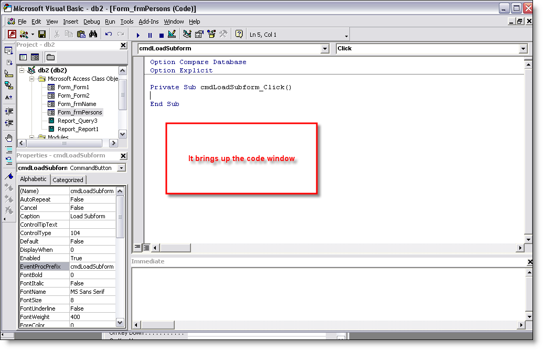Image resolution: width=544 pixels, height=351 pixels.
Task: Click Parameter Info icon in left toolbar
Action: pyautogui.click(x=9, y=86)
